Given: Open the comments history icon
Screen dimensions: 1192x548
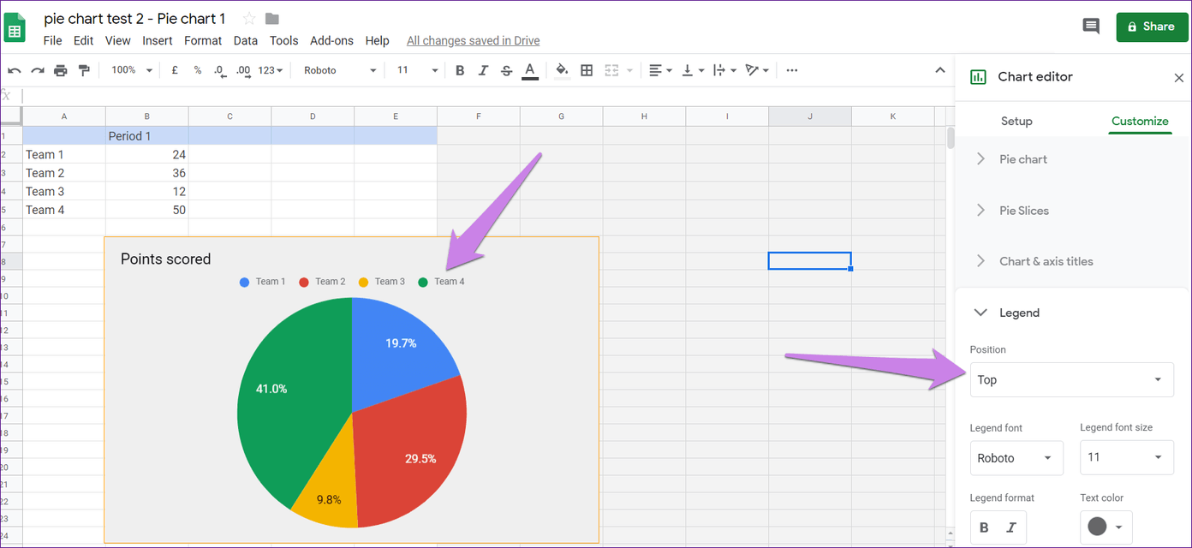Looking at the screenshot, I should click(1091, 27).
